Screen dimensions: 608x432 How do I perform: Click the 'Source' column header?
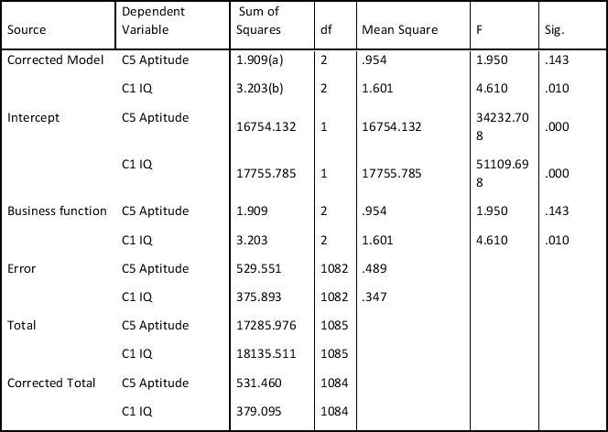[27, 30]
